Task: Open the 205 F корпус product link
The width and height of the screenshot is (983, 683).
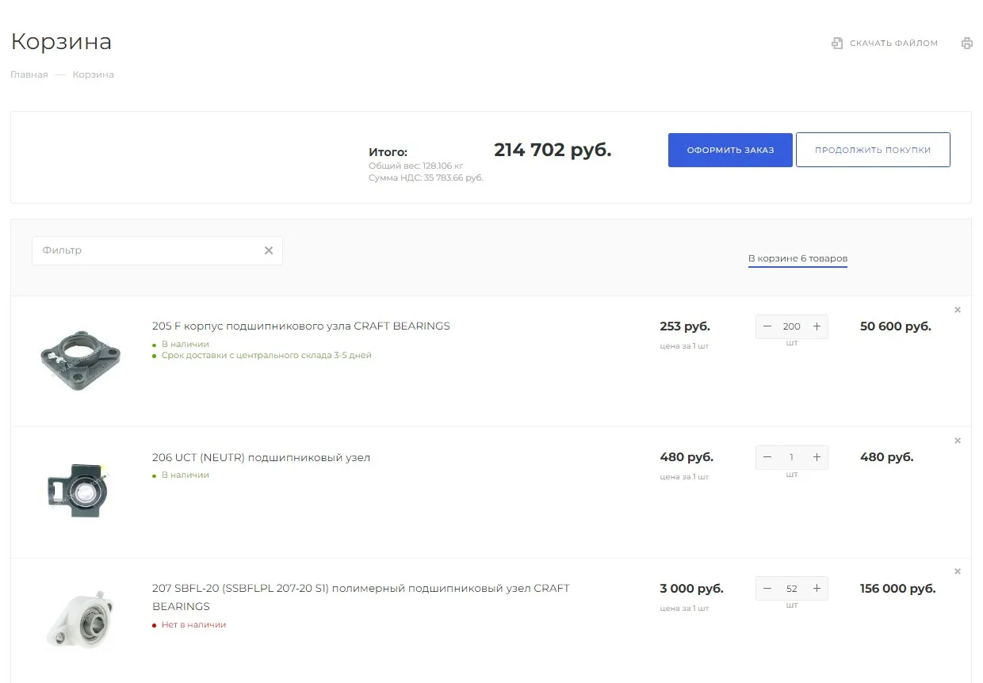Action: [300, 326]
